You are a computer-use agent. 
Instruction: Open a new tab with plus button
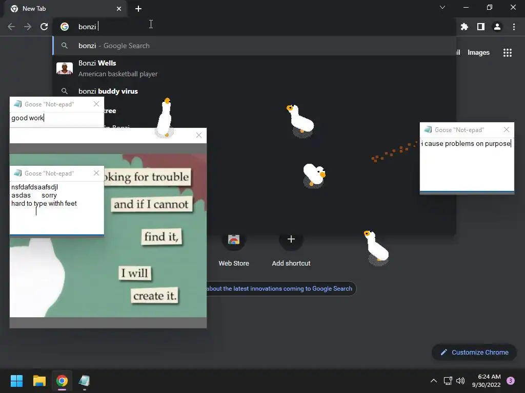tap(138, 9)
